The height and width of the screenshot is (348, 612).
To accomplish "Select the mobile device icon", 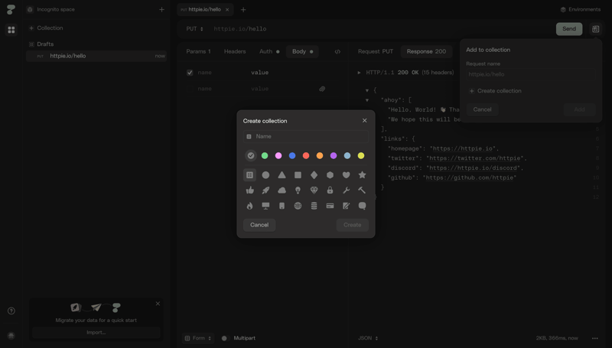I will 282,206.
